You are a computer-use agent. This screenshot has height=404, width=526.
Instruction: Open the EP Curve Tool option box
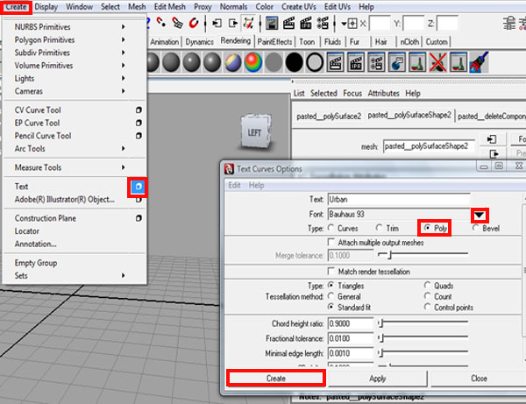[x=139, y=123]
